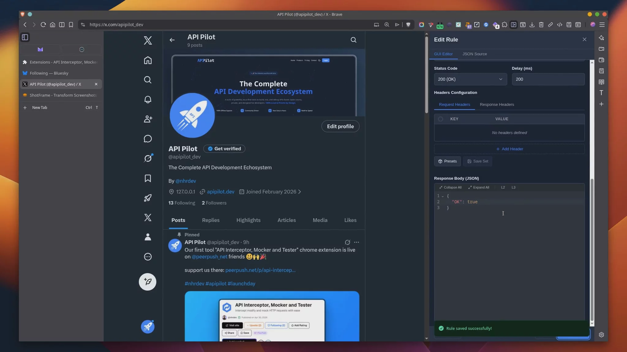The width and height of the screenshot is (627, 352).
Task: Open downloads icon in Brave toolbar
Action: click(x=532, y=24)
